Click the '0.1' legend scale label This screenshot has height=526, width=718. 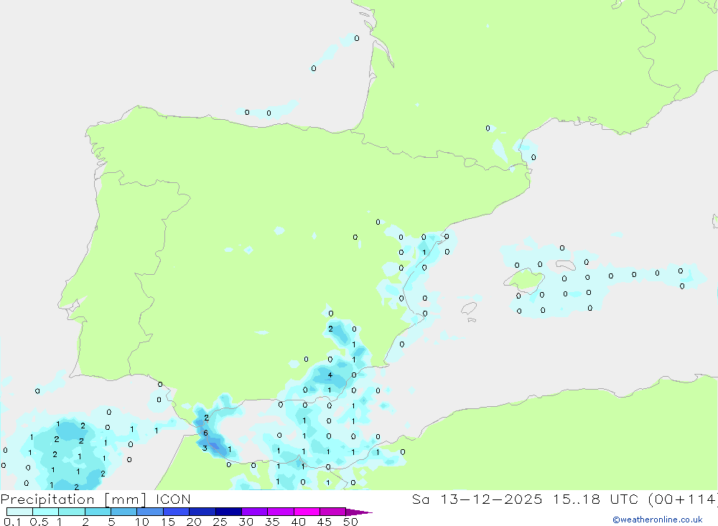tap(12, 522)
